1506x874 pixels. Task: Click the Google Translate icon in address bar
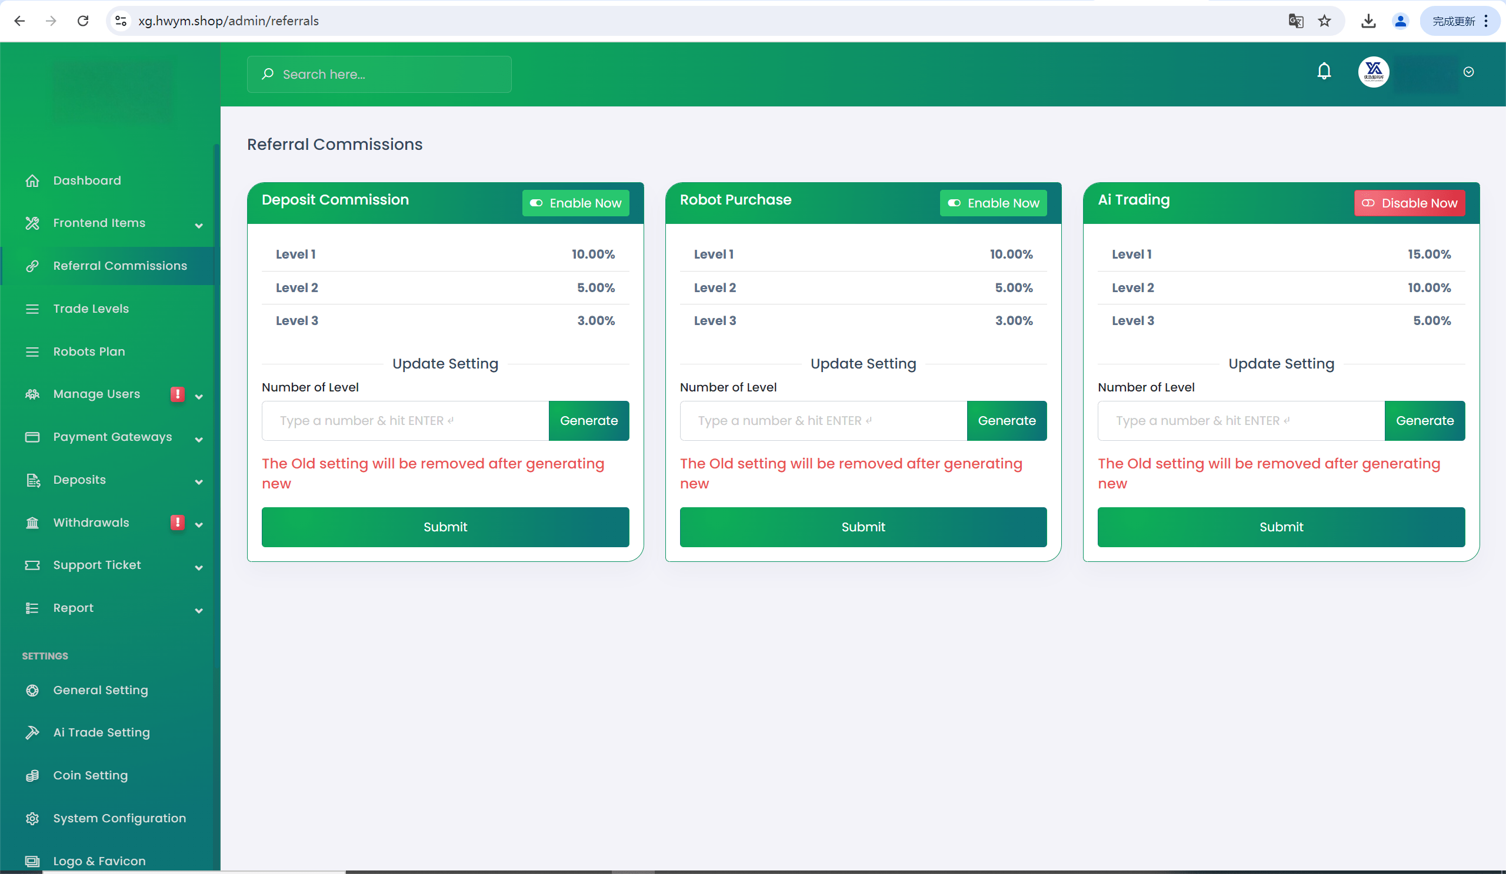(1295, 21)
